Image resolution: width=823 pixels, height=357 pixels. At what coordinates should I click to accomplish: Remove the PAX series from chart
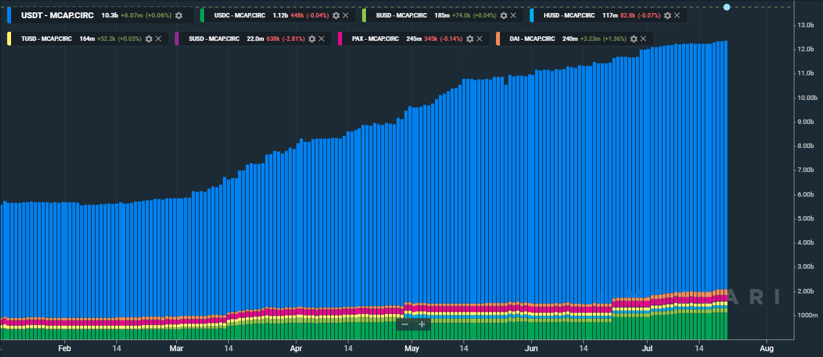tap(480, 39)
